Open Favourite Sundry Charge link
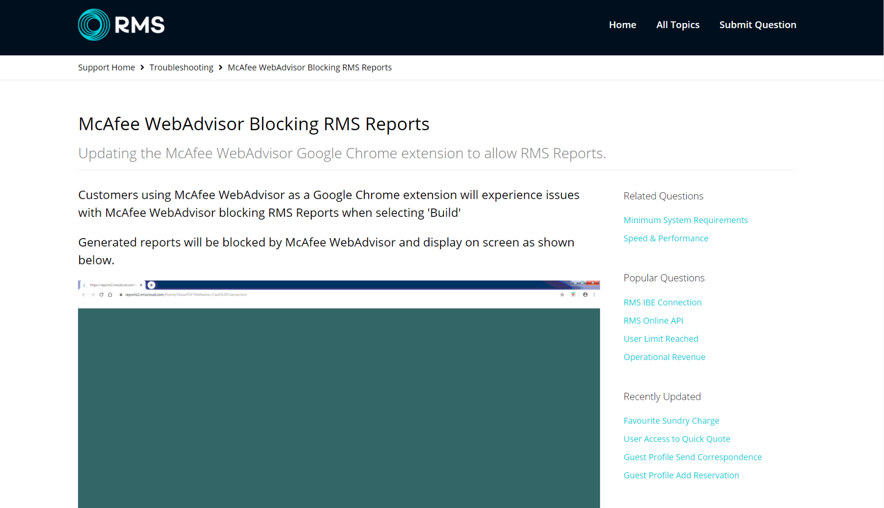This screenshot has width=884, height=508. (671, 421)
